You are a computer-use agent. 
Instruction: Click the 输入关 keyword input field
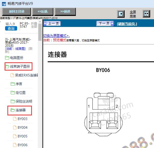tap(10, 24)
